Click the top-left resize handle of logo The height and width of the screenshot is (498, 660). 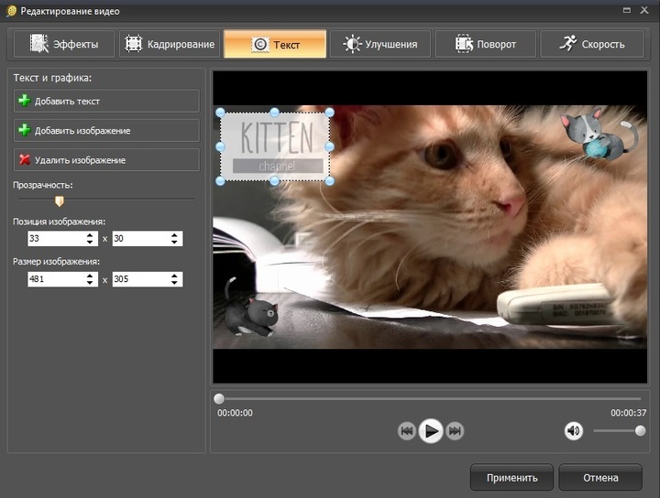coord(220,113)
